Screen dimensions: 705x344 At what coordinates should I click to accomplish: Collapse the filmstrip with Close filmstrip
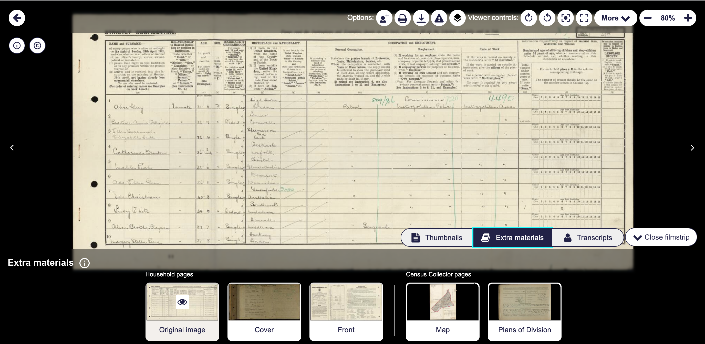(661, 237)
